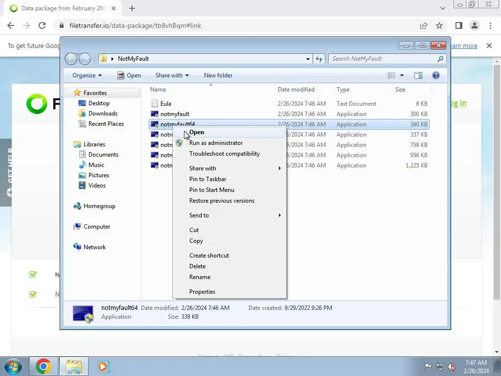Viewport: 501px width, 376px height.
Task: Choose Troubleshoot compatibility
Action: coord(224,154)
